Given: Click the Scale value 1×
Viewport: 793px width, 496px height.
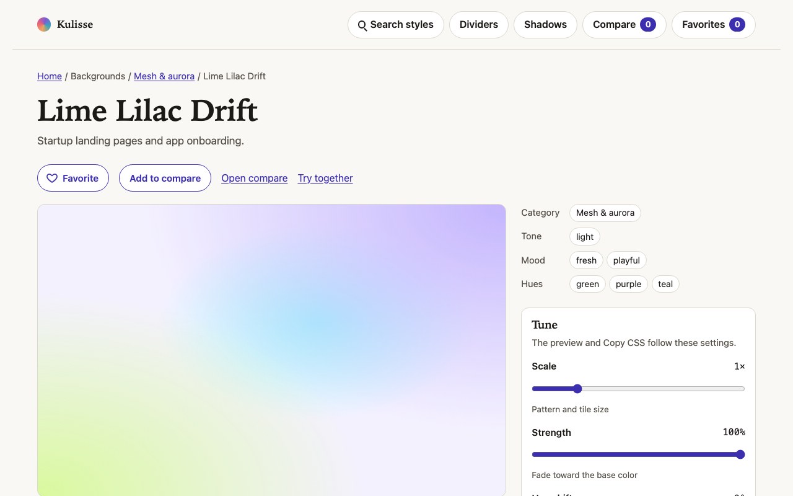Looking at the screenshot, I should pyautogui.click(x=740, y=366).
